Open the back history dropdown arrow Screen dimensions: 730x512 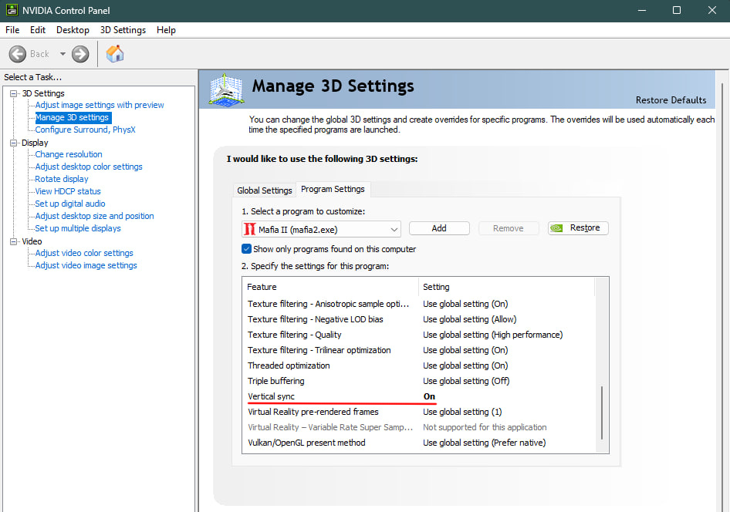coord(63,54)
